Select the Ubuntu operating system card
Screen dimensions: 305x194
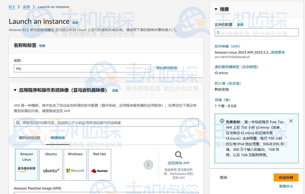pyautogui.click(x=51, y=165)
